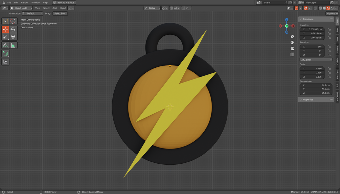Image resolution: width=340 pixels, height=194 pixels.
Task: Toggle snapping magnet
Action: 171,8
